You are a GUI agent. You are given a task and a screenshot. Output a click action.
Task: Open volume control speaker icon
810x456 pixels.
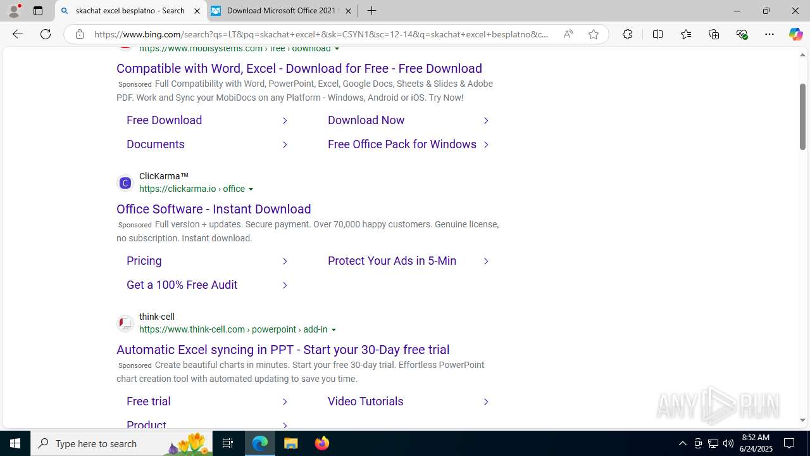728,443
